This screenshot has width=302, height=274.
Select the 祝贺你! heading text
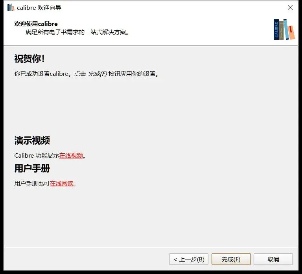tap(29, 59)
